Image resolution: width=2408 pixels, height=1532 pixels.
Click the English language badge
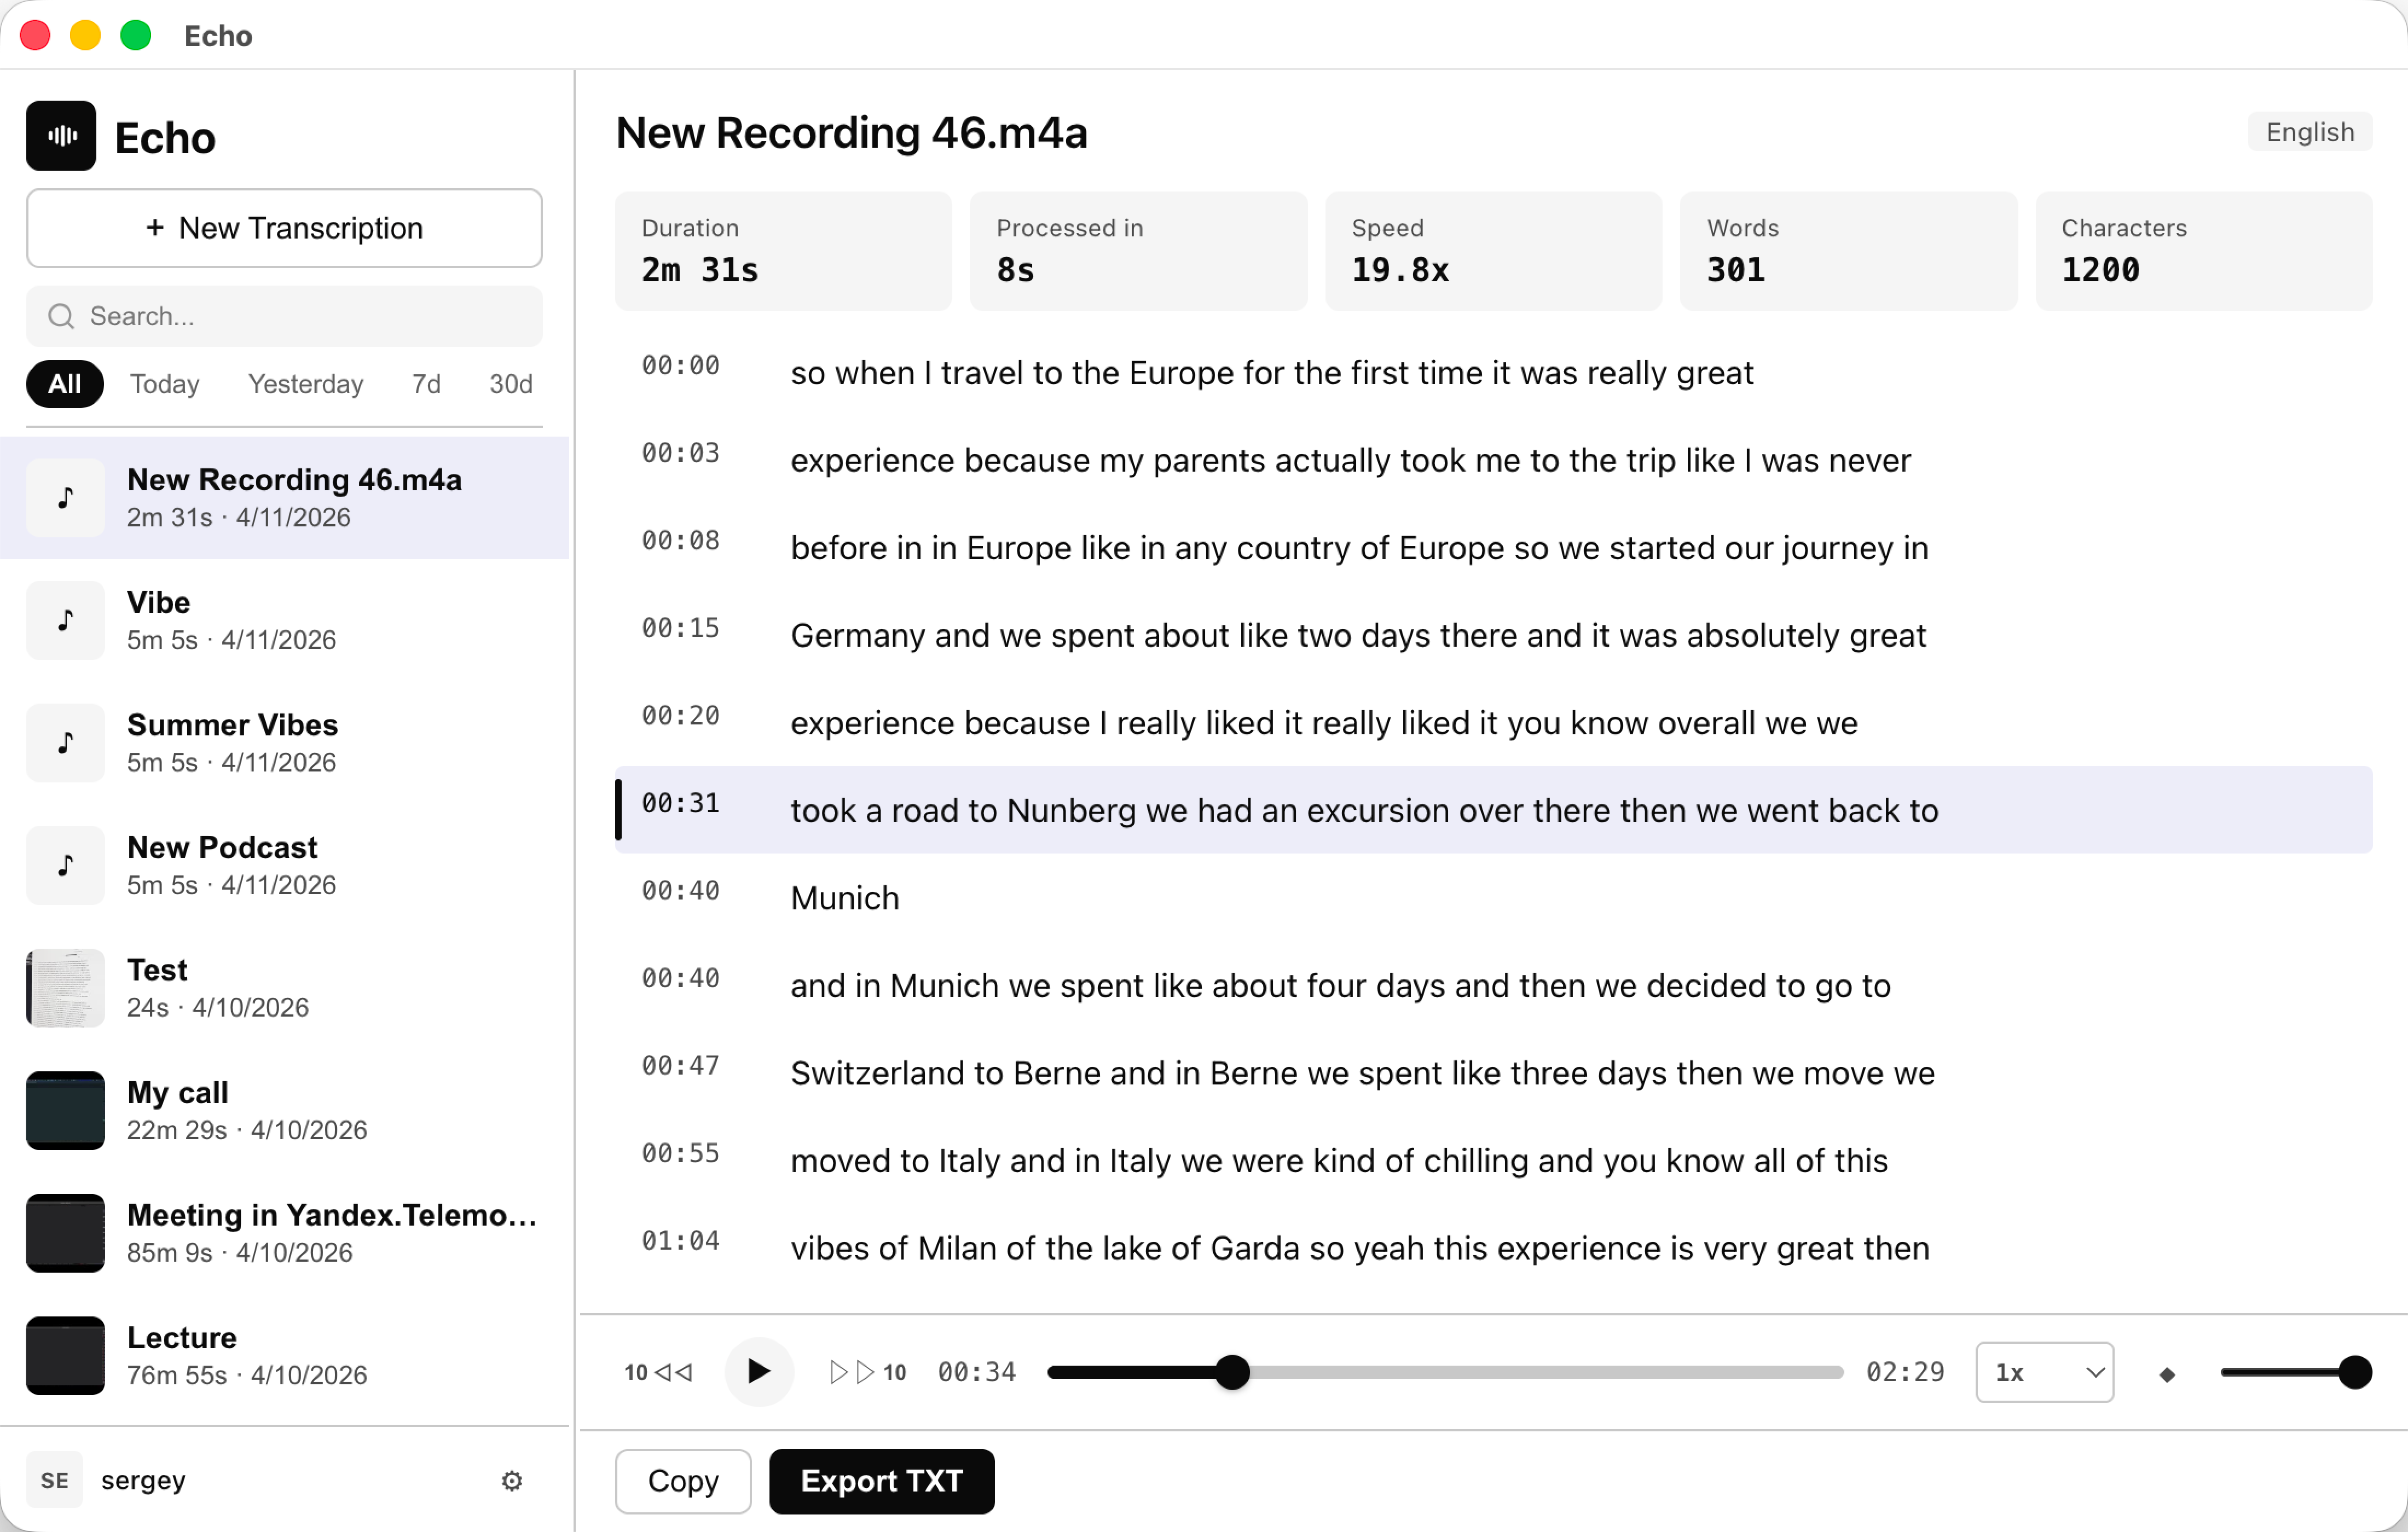pos(2309,131)
